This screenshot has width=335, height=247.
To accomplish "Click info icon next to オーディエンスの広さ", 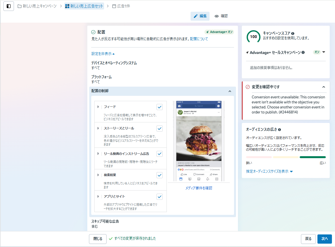I will tap(279, 130).
